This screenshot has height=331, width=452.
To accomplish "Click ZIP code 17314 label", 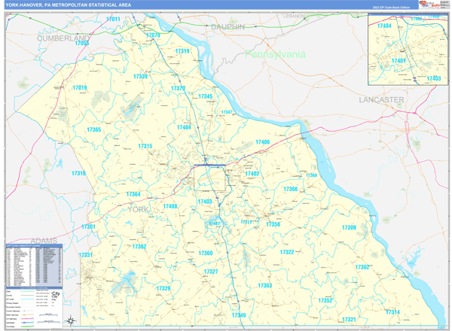I will click(392, 311).
